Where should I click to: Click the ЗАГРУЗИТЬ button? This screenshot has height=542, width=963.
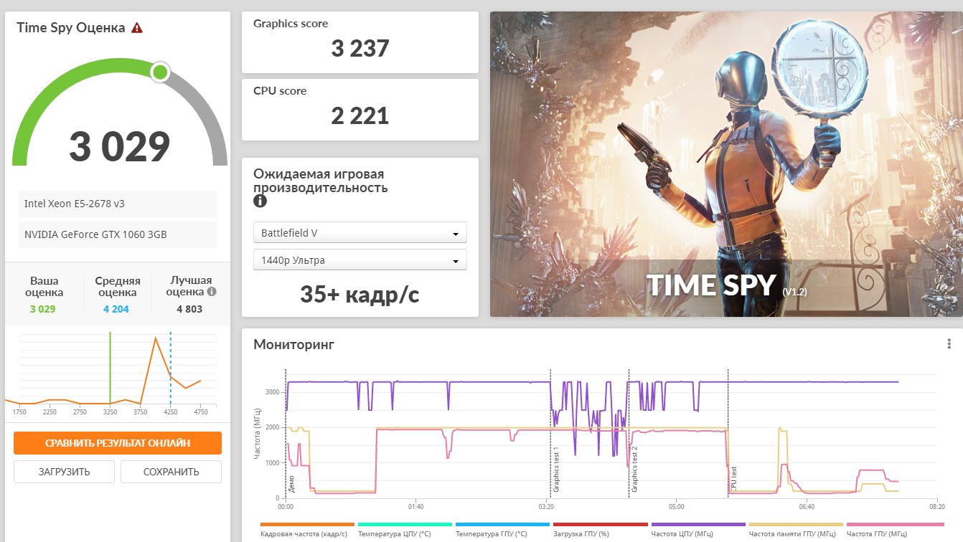(x=64, y=472)
